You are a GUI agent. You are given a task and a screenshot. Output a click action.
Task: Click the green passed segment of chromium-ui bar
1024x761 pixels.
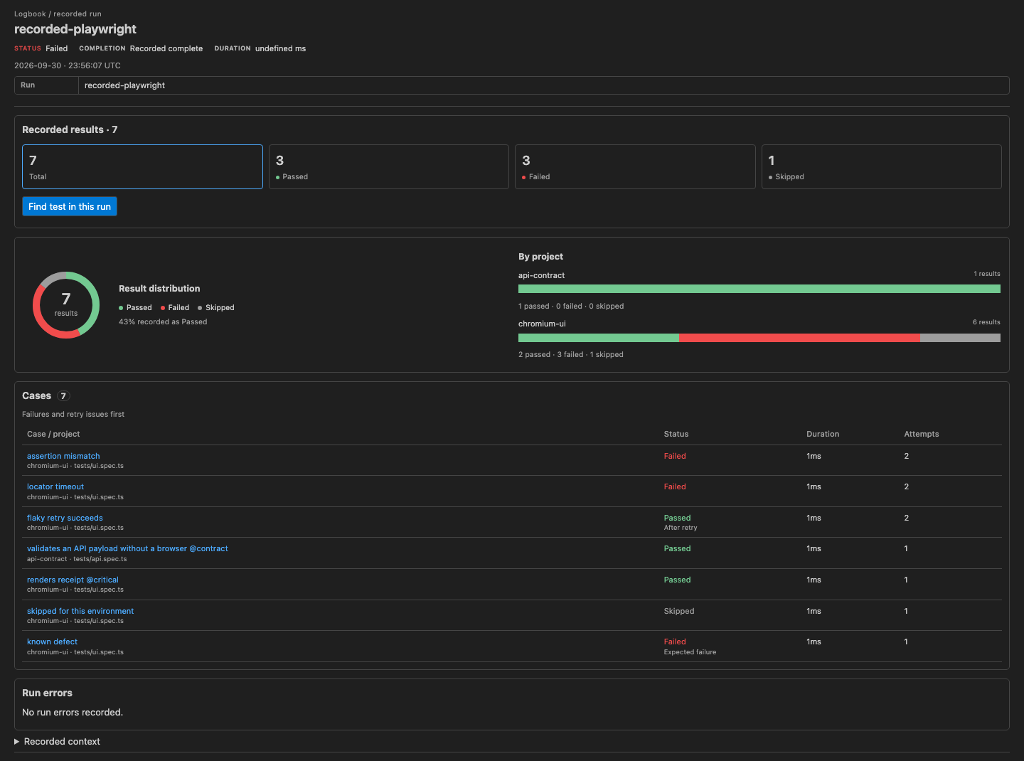[599, 338]
